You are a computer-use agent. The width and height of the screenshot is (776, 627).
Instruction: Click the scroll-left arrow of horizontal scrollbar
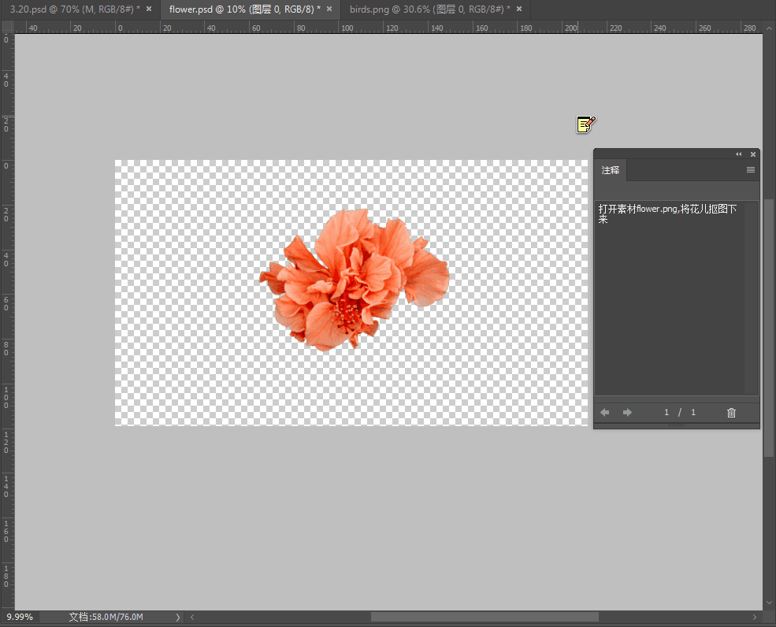pyautogui.click(x=193, y=617)
